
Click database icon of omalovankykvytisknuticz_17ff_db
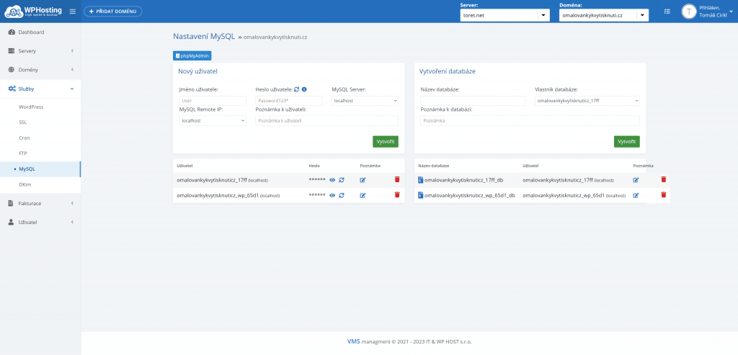421,179
